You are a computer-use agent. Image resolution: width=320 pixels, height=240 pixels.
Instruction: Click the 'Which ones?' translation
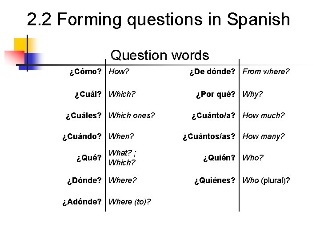pos(132,116)
